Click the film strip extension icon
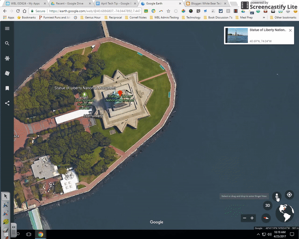The image size is (299, 239). 235,11
